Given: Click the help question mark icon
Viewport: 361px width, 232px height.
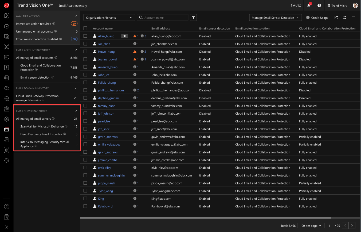Looking at the screenshot, I should [319, 5].
